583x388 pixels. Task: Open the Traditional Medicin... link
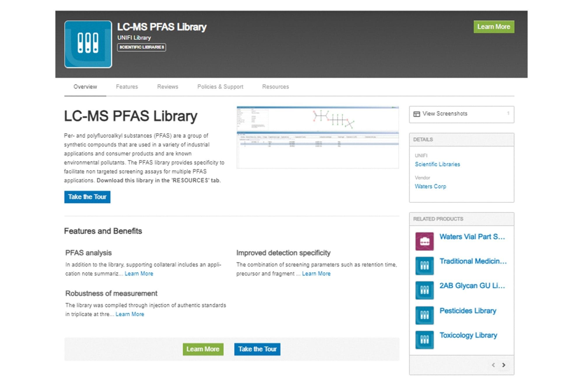click(x=473, y=261)
